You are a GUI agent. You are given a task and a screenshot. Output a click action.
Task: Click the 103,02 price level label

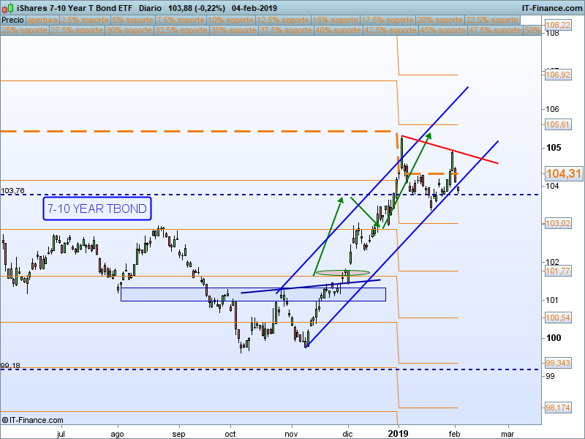click(x=557, y=223)
